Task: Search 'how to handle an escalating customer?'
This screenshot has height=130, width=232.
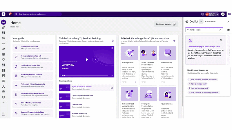Action: pos(204,92)
